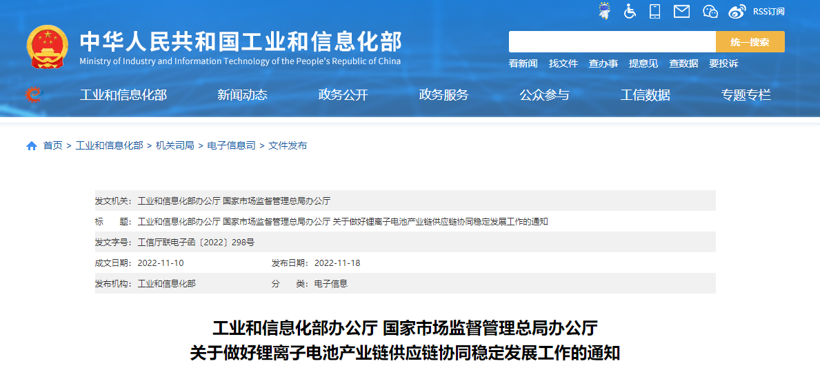Click headline line 关于做好锂离子电池产业链供应链协同稳定发展工作的通知
This screenshot has height=379, width=820.
tap(406, 354)
